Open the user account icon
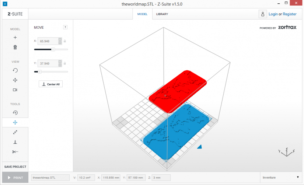This screenshot has height=185, width=304. point(263,14)
